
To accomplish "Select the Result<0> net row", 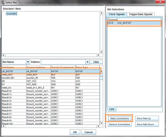I will click(x=51, y=91).
